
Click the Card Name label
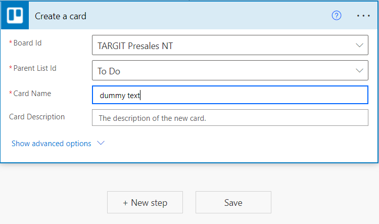tap(32, 94)
